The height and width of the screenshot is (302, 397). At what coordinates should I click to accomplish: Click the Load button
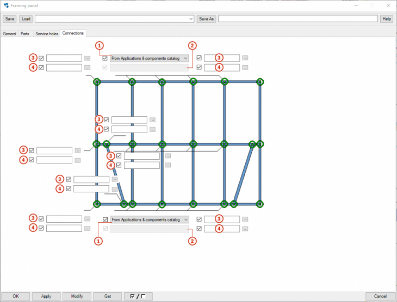(x=26, y=18)
